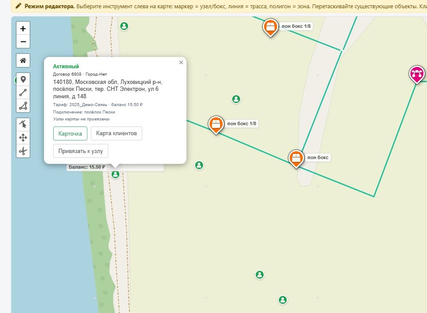Click the client marker at the map's top edge
427x313 pixels.
124,26
